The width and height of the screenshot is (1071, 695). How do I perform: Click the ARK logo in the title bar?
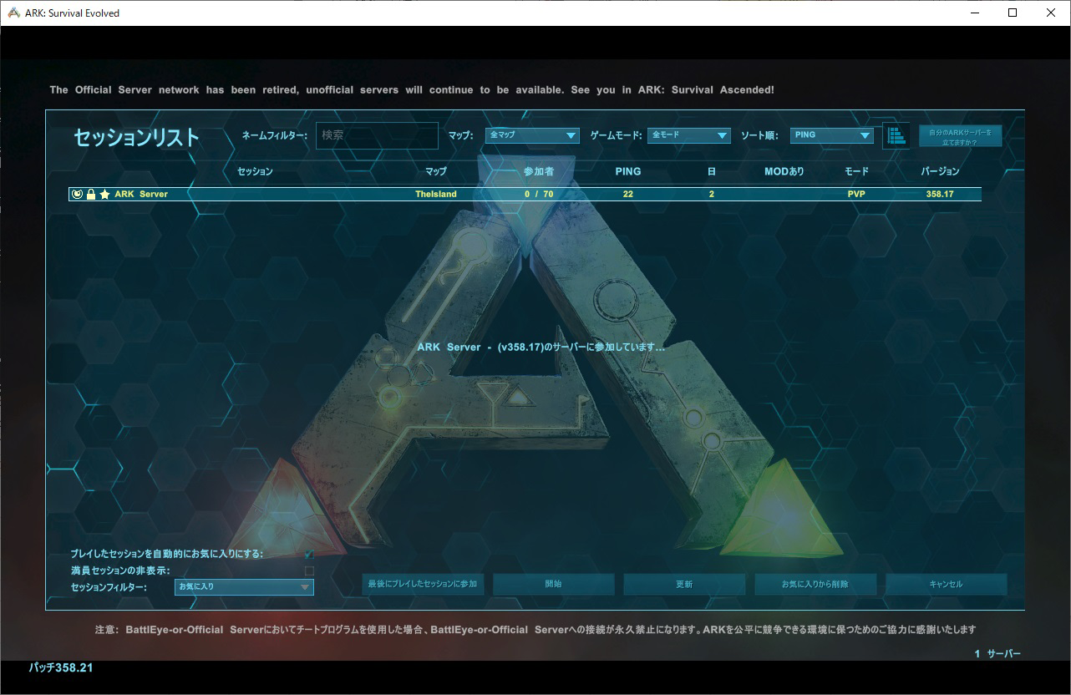[x=13, y=13]
